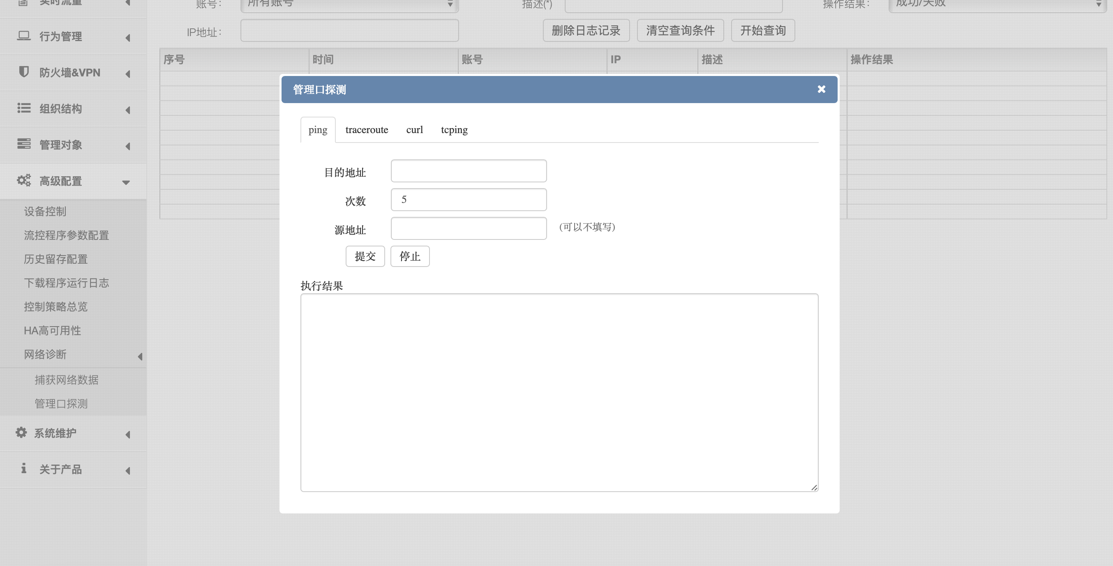Open 捕获网络数据 in the sidebar
1113x566 pixels.
click(x=67, y=380)
